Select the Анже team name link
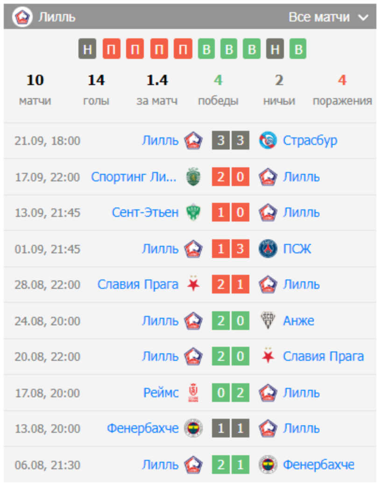The height and width of the screenshot is (487, 382). pyautogui.click(x=298, y=321)
